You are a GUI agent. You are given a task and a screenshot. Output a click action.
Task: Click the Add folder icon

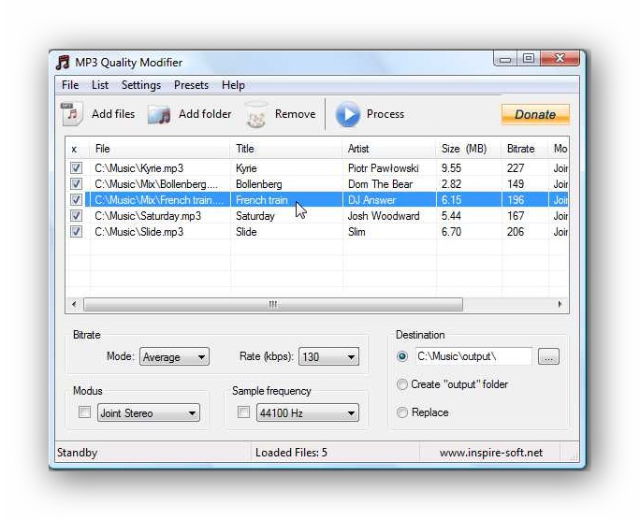click(x=159, y=114)
